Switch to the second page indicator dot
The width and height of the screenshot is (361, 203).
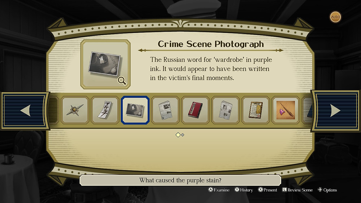click(183, 135)
